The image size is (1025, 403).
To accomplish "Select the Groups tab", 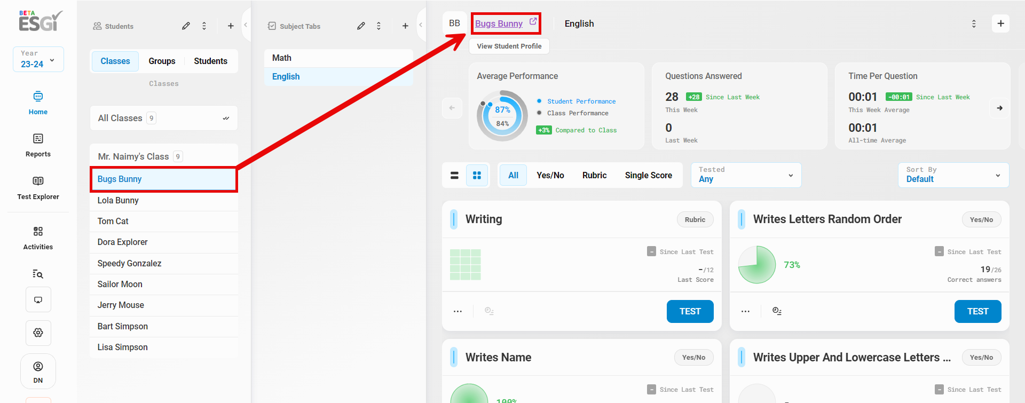I will (162, 61).
